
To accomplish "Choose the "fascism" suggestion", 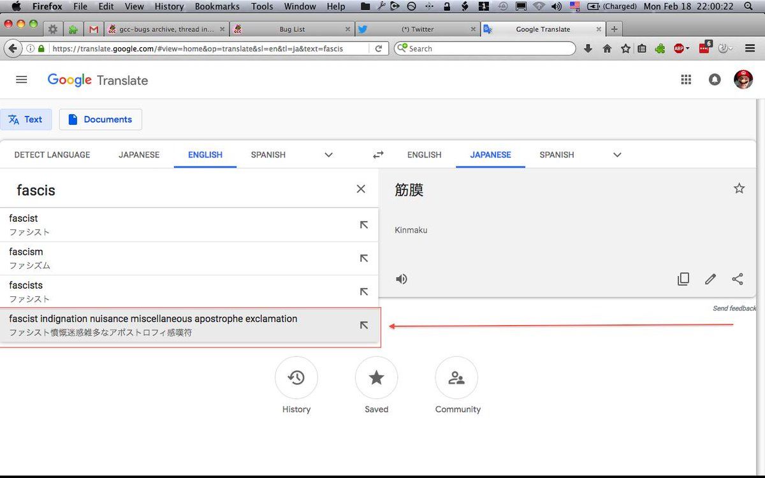I will point(26,252).
